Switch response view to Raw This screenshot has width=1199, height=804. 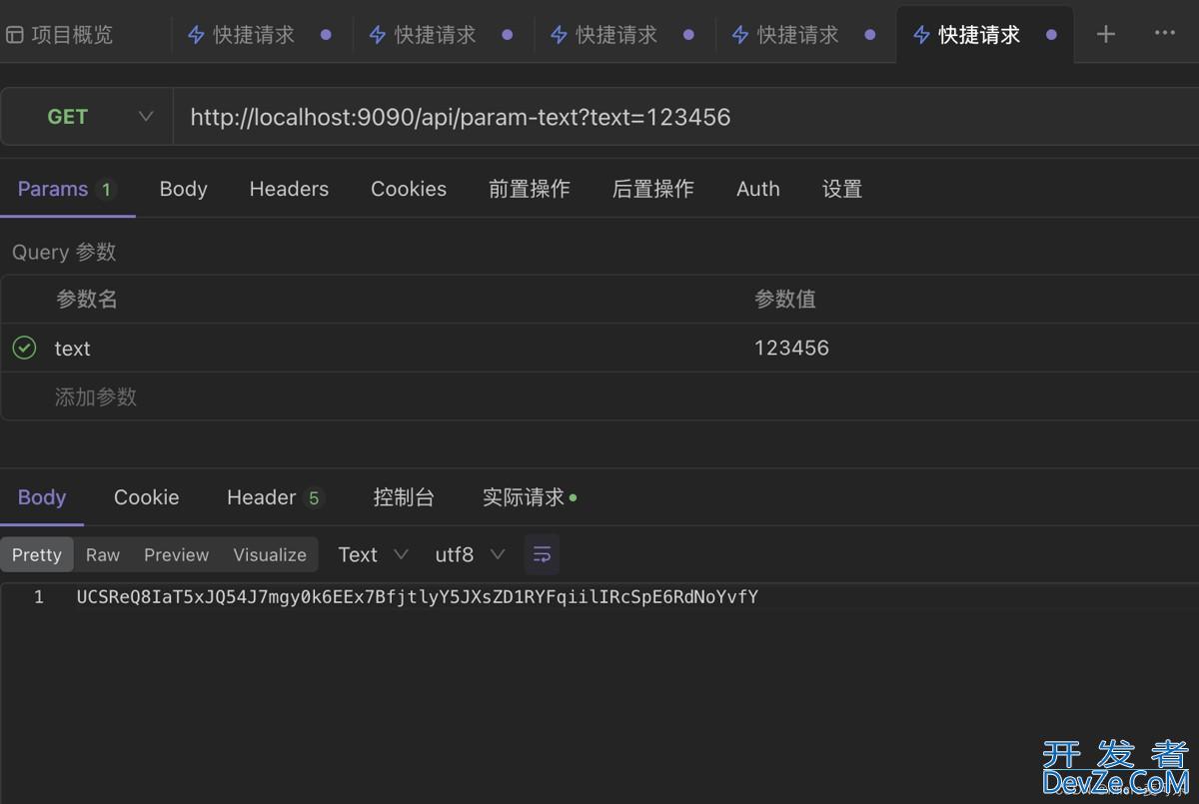tap(103, 554)
